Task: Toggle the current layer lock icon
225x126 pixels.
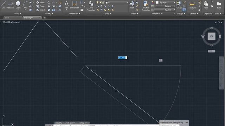Action: [x=103, y=2]
